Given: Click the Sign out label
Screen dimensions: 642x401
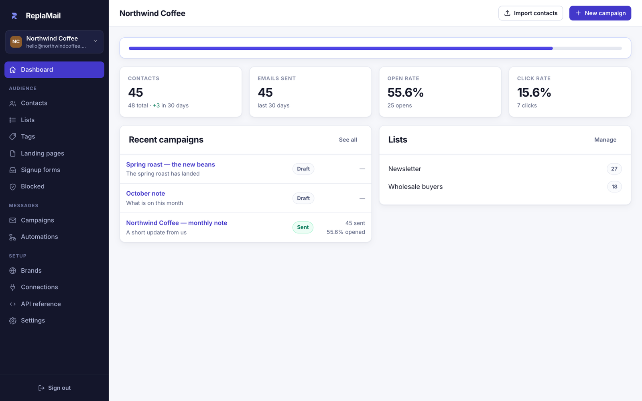Looking at the screenshot, I should (59, 388).
